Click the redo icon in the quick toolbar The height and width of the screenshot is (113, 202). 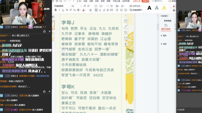70,1
